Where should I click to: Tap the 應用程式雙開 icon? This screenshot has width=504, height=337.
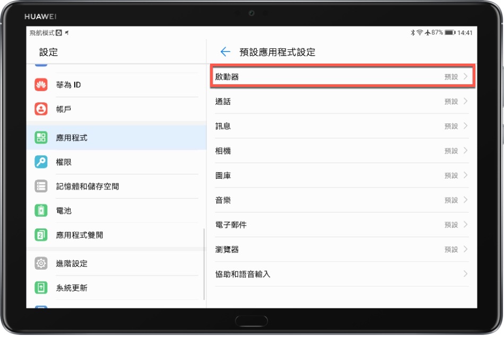[41, 235]
